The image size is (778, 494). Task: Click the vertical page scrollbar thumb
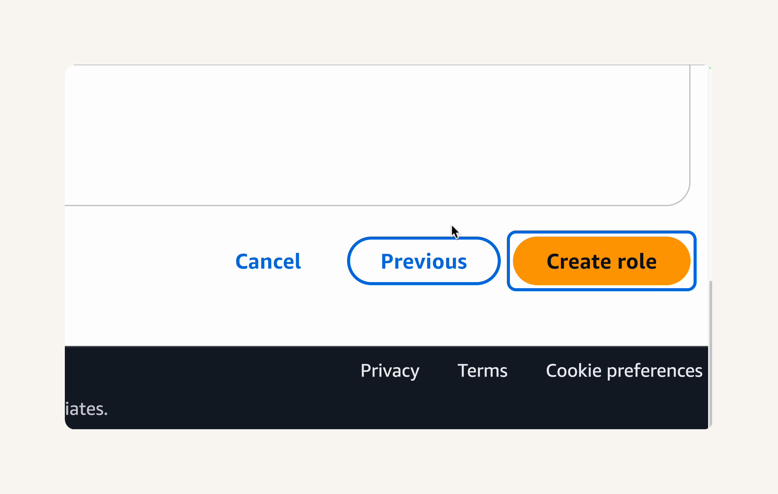[710, 354]
